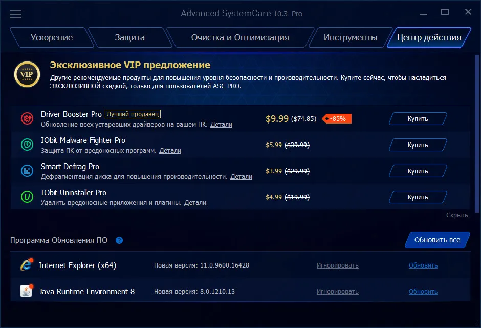The image size is (481, 328).
Task: Hide the VIP offer via Скрыть link
Action: (x=457, y=215)
